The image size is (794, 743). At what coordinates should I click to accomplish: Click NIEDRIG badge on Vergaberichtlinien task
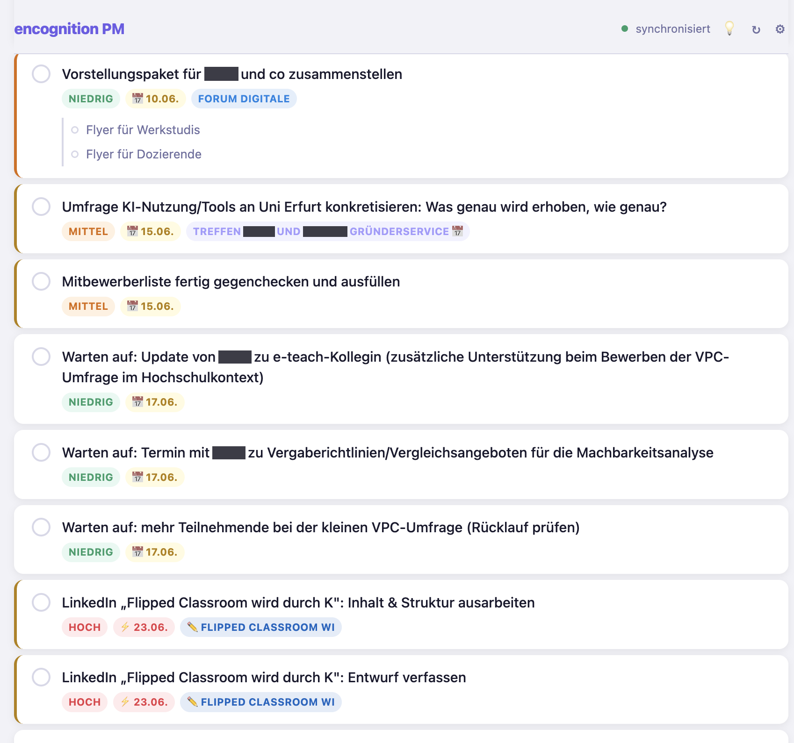[x=91, y=477]
